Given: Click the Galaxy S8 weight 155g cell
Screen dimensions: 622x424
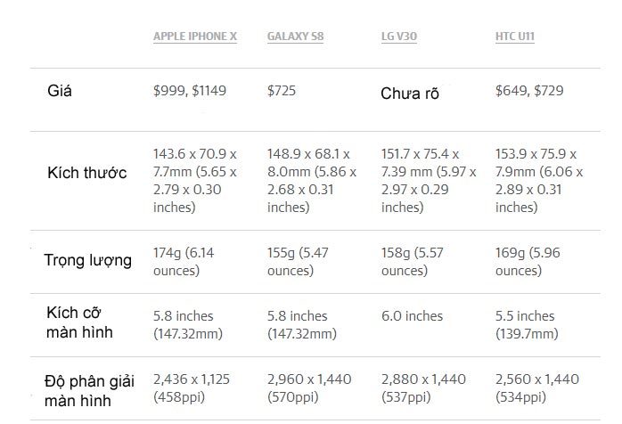Looking at the screenshot, I should (x=298, y=261).
